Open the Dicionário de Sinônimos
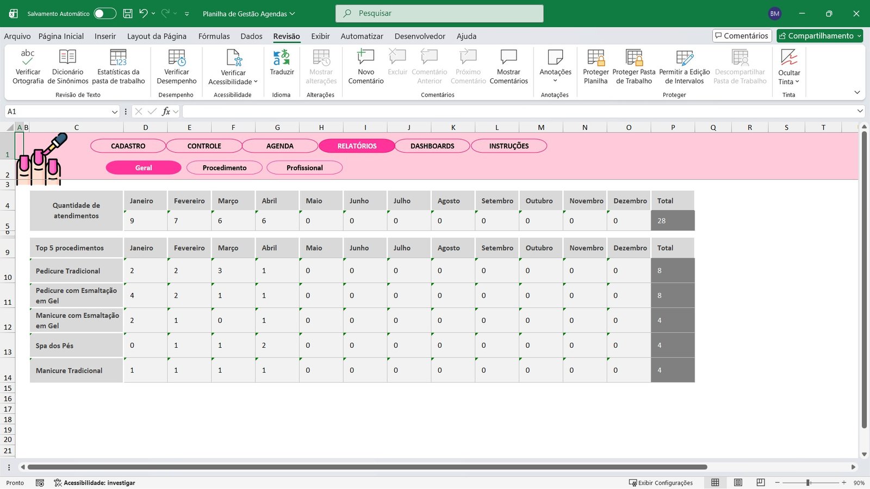This screenshot has height=489, width=870. click(67, 66)
